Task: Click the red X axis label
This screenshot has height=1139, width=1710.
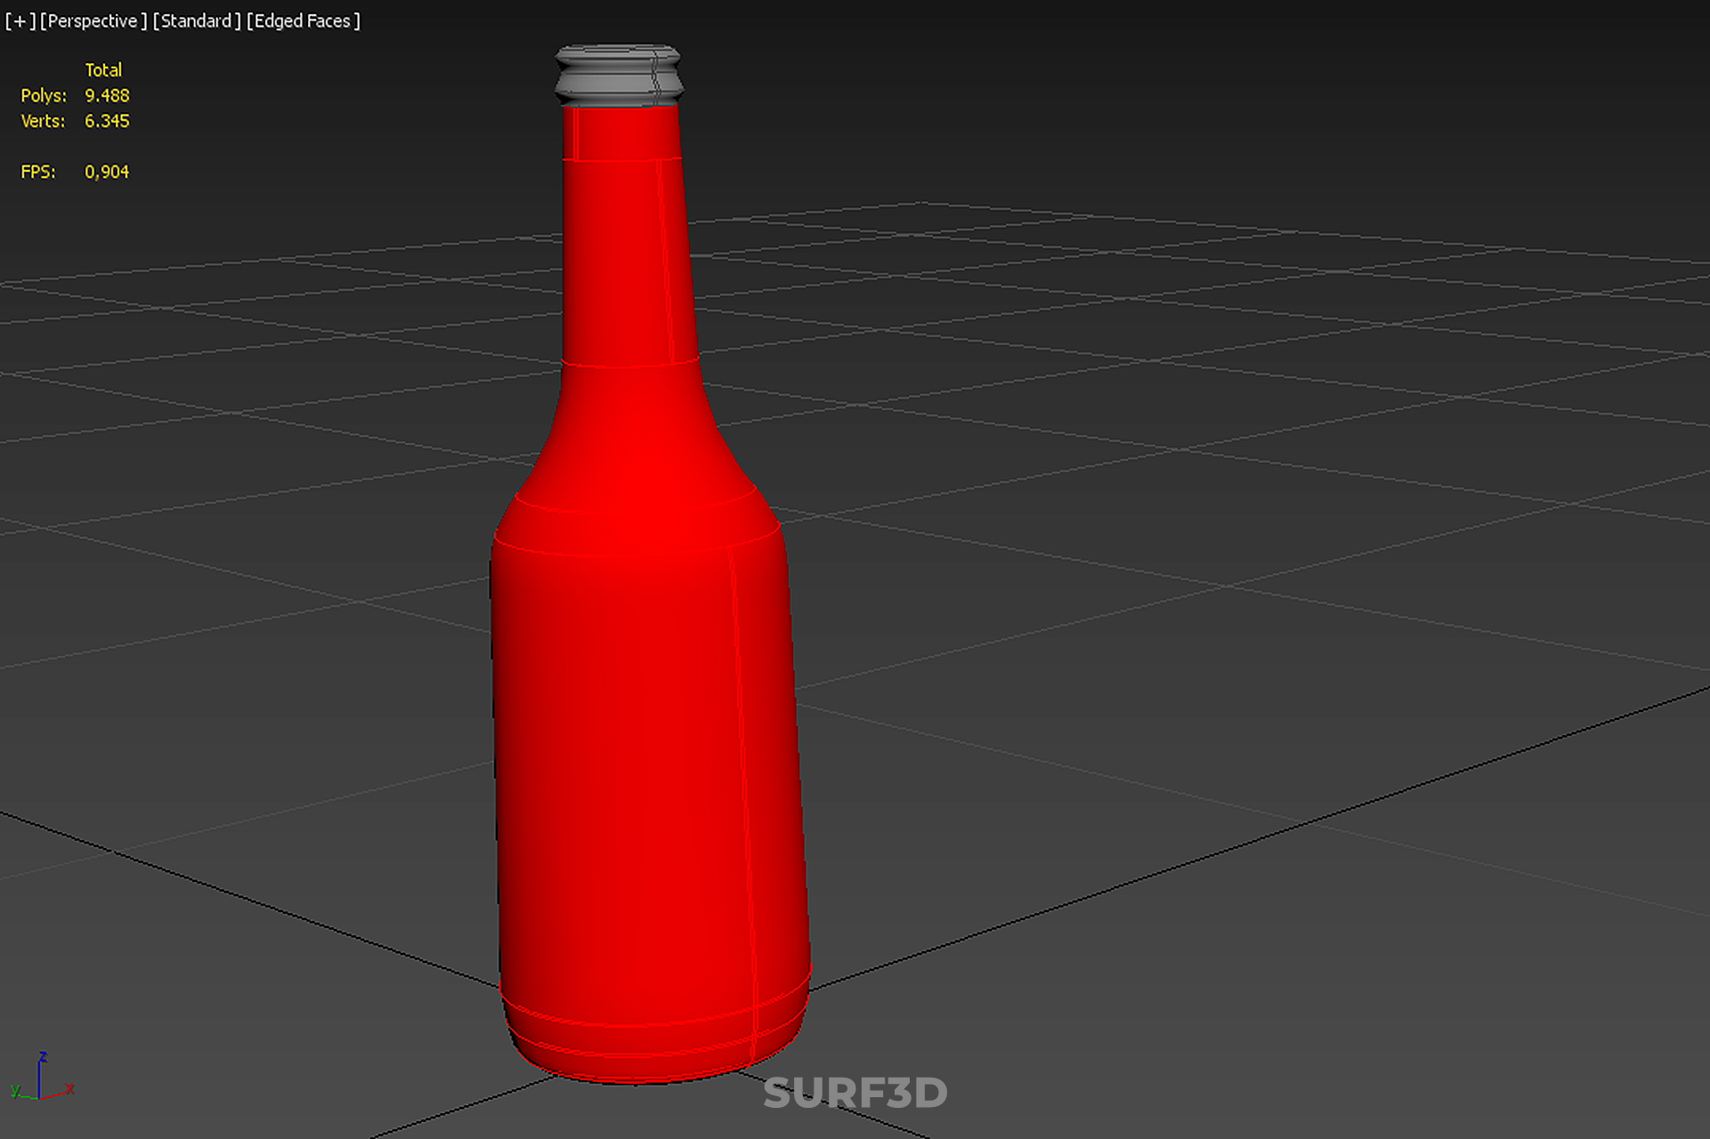Action: (x=70, y=1088)
